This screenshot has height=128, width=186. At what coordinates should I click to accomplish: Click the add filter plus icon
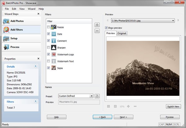(x=97, y=25)
